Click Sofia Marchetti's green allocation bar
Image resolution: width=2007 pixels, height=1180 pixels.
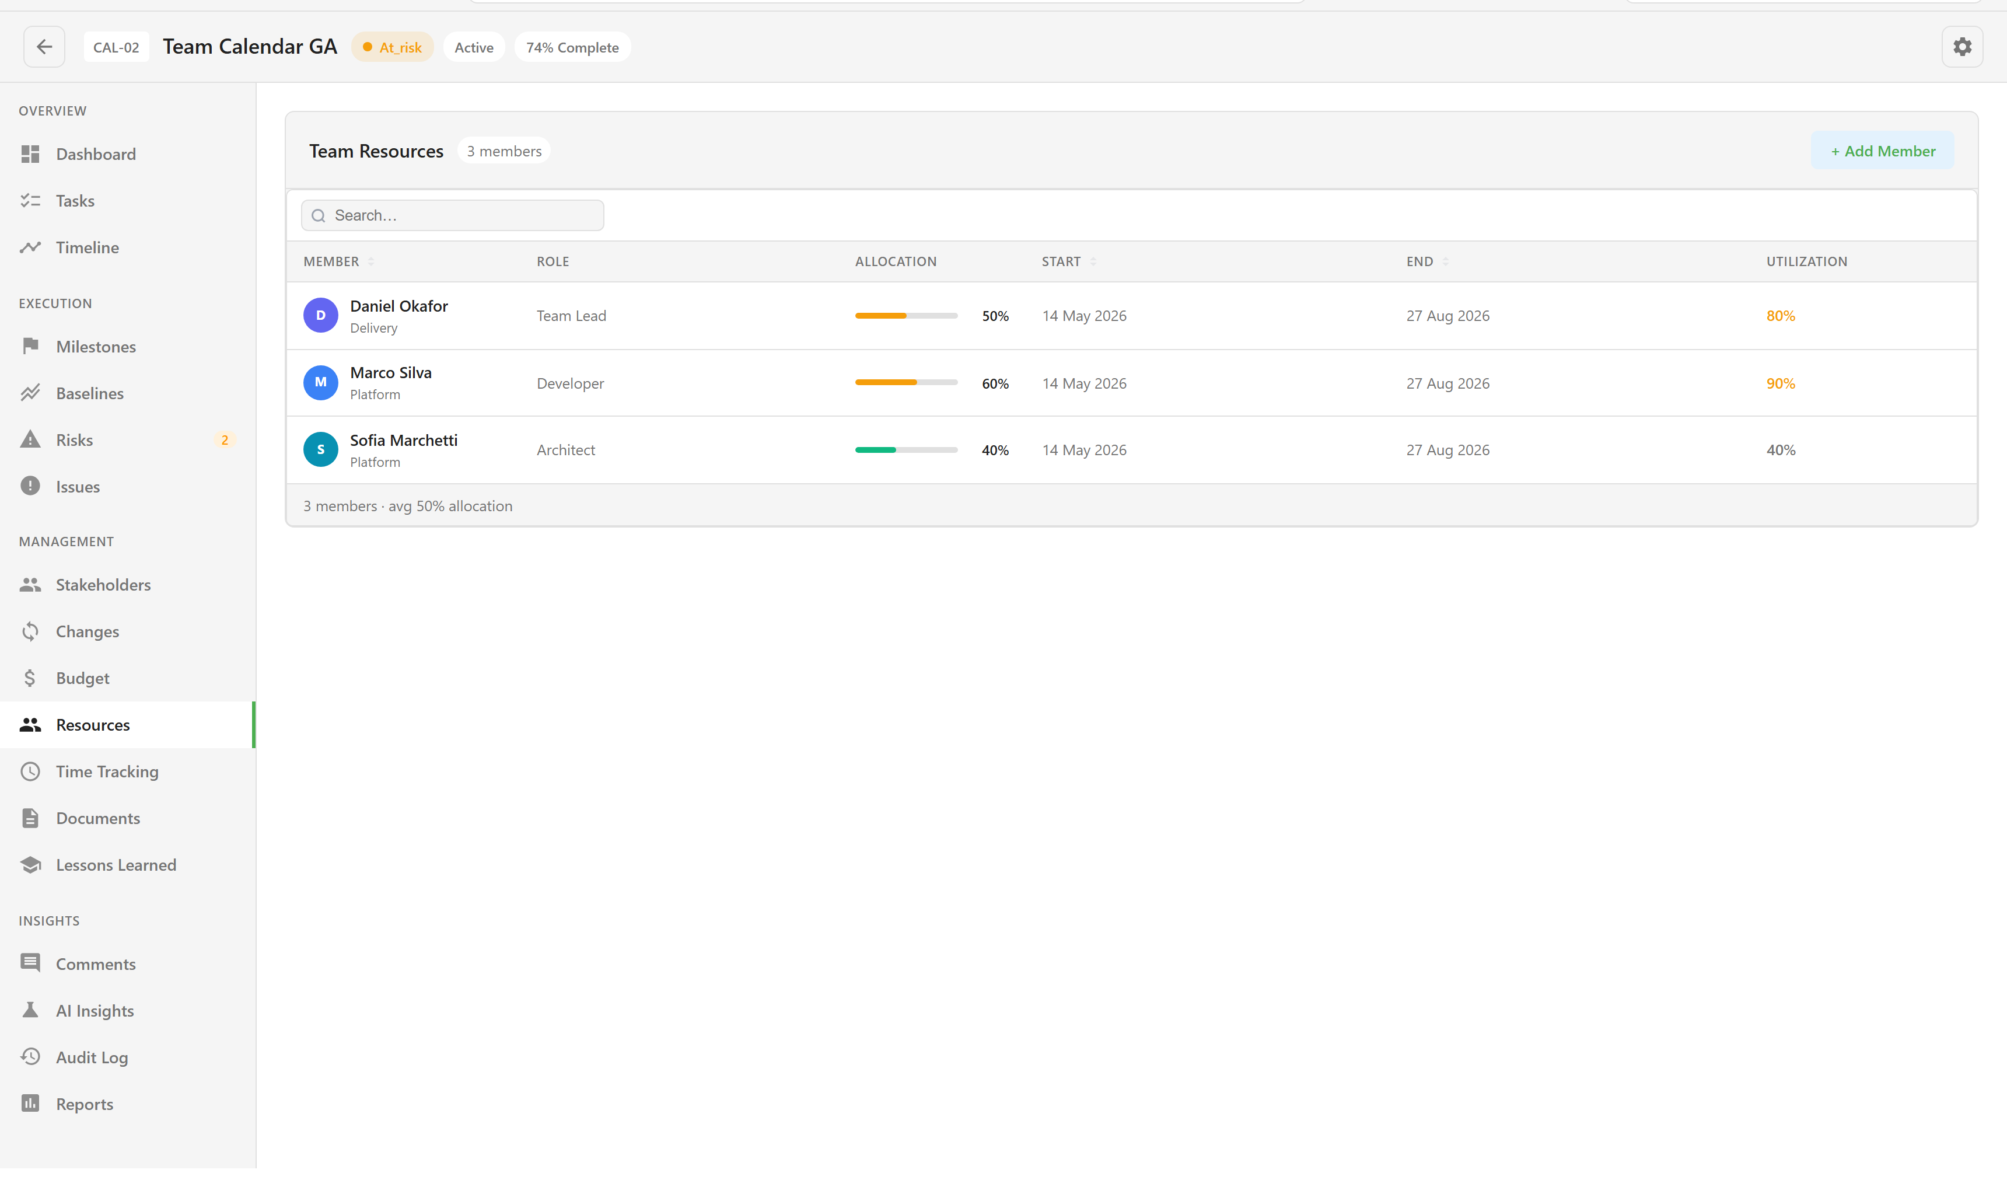coord(906,450)
